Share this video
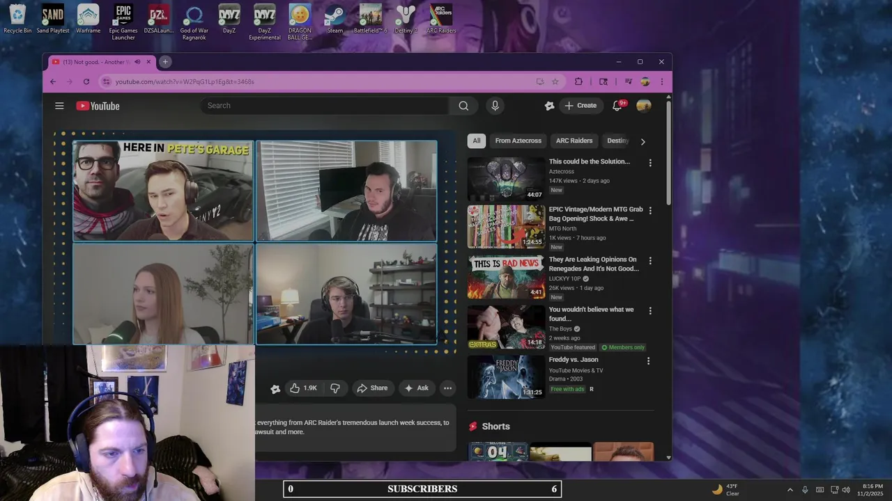Screen dimensions: 892x501 (373, 388)
